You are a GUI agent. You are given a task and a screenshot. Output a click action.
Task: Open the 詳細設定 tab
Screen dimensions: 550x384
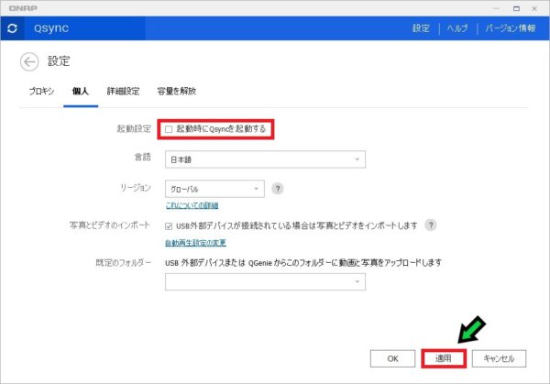coord(123,91)
